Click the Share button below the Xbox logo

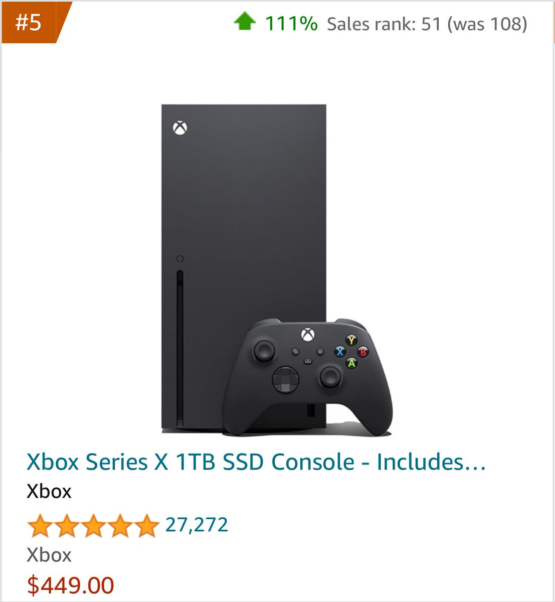coord(308,361)
